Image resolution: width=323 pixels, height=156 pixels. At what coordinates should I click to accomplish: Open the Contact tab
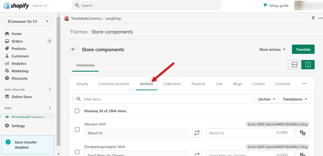click(259, 84)
